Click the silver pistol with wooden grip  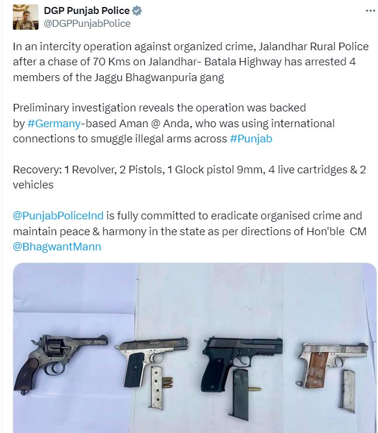point(332,364)
